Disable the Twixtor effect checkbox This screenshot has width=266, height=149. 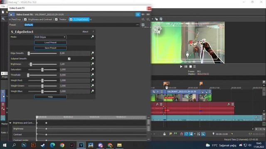pos(57,19)
